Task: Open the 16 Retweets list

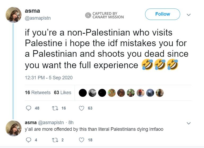Action: click(38, 93)
